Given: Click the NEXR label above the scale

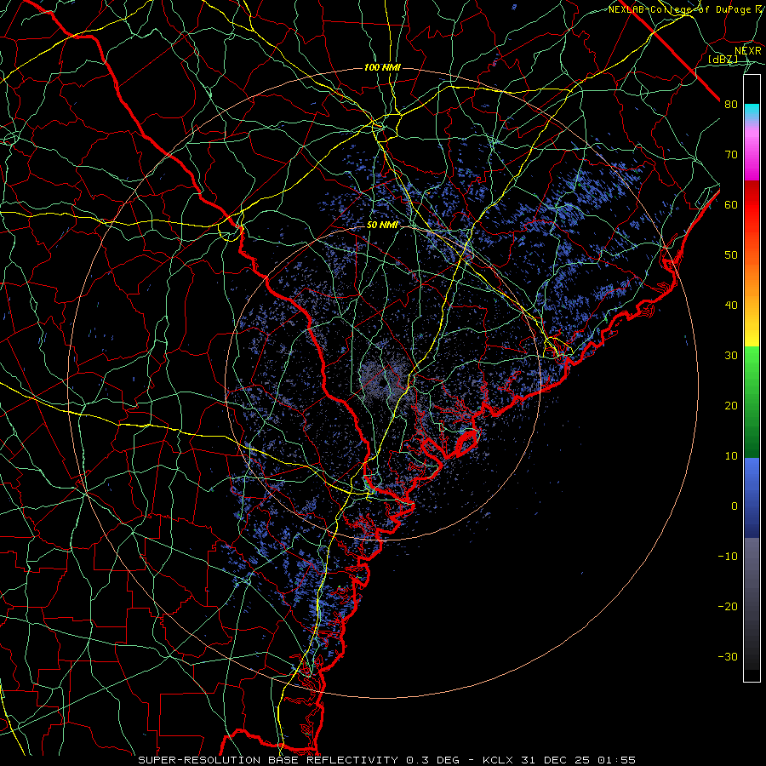Looking at the screenshot, I should coord(748,50).
